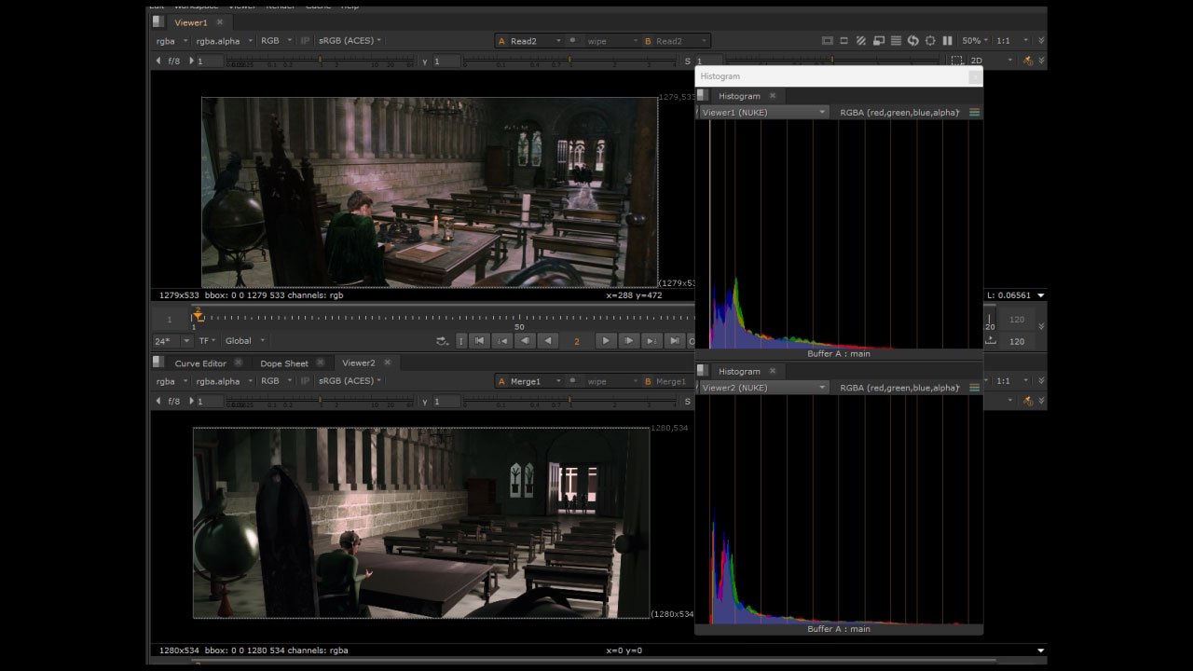This screenshot has width=1193, height=671.
Task: Open the 50% zoom dropdown in Viewer1
Action: coord(974,41)
